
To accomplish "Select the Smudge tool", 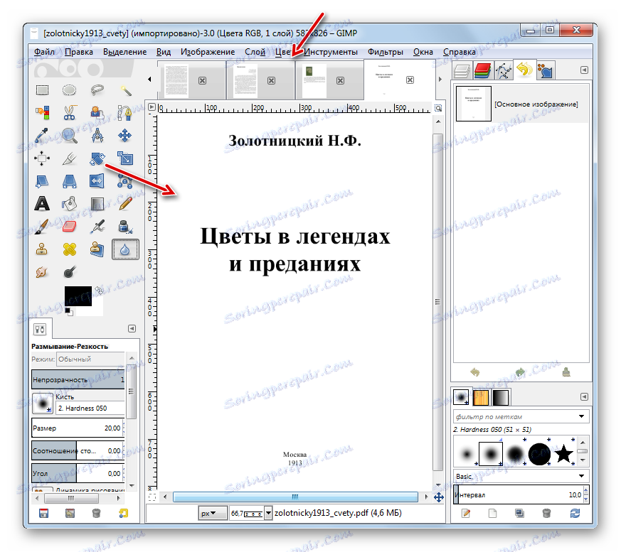I will [x=43, y=272].
